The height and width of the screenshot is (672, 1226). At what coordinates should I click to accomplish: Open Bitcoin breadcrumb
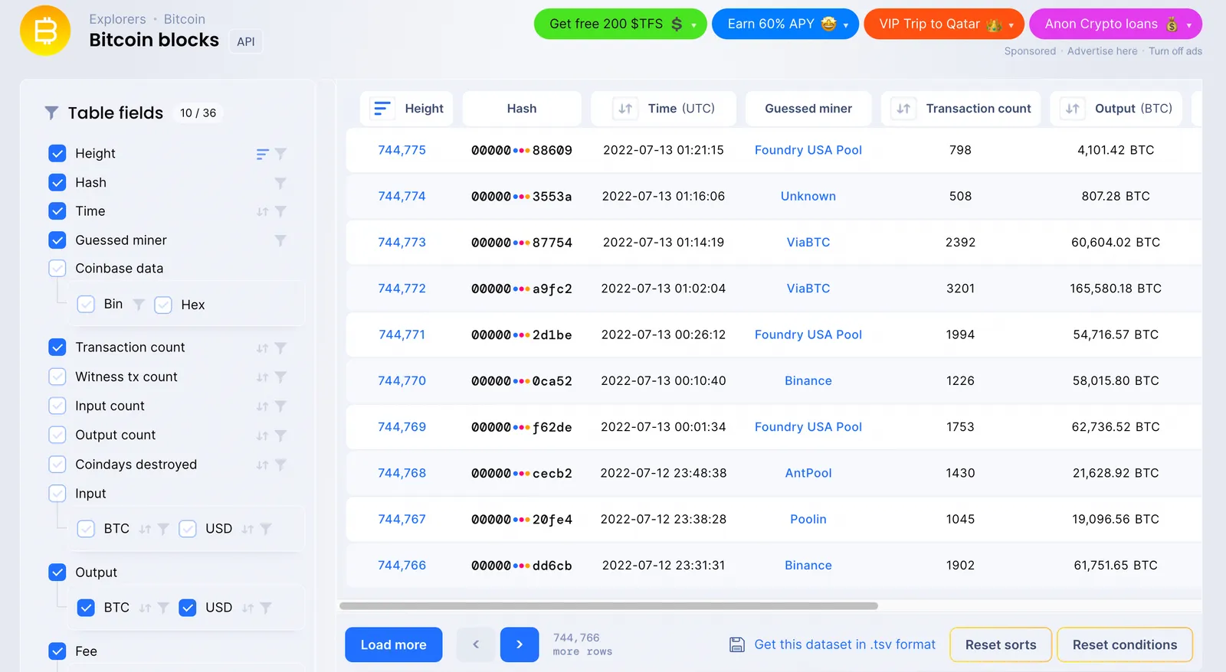pyautogui.click(x=185, y=19)
